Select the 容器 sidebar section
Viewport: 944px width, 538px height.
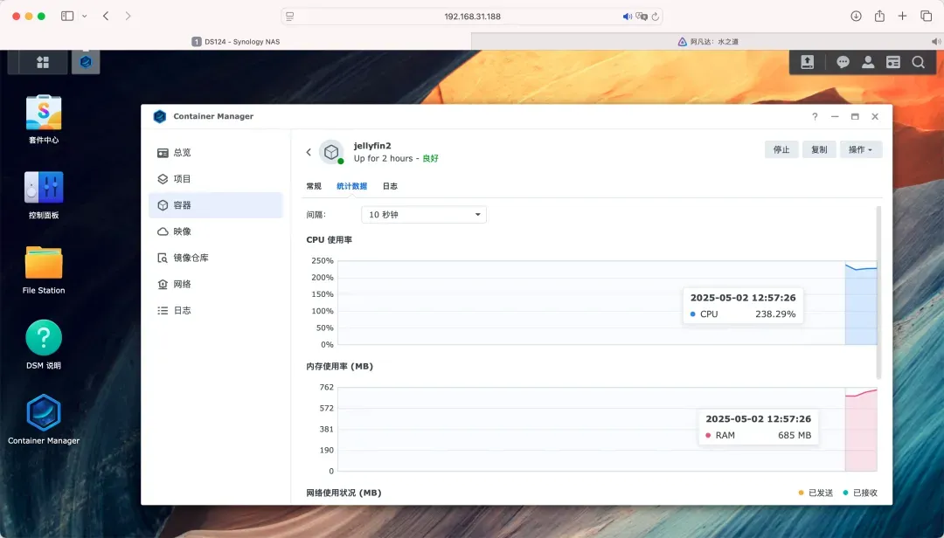[x=216, y=205]
